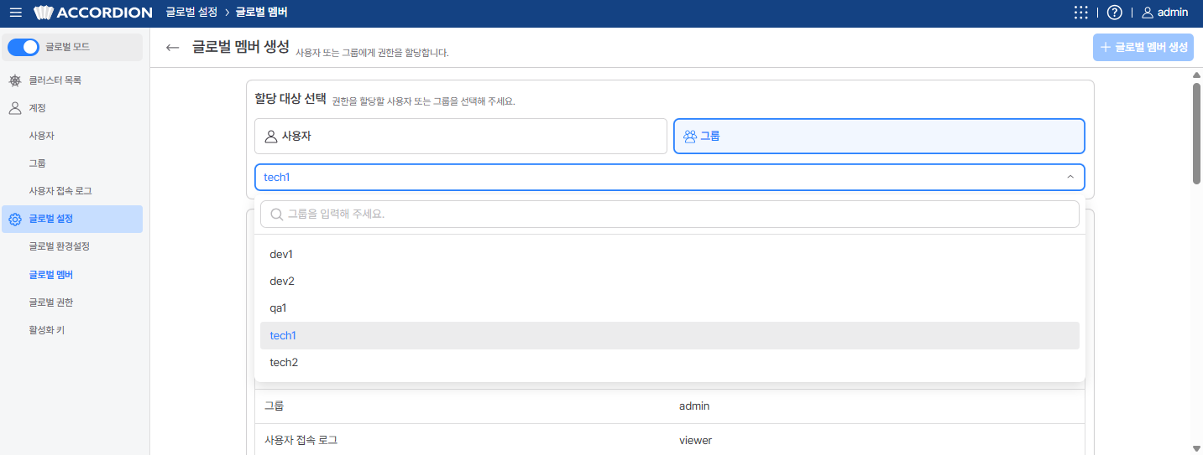Screen dimensions: 1203x455
Task: Open 글로벌 설정 section in sidebar
Action: pos(72,220)
